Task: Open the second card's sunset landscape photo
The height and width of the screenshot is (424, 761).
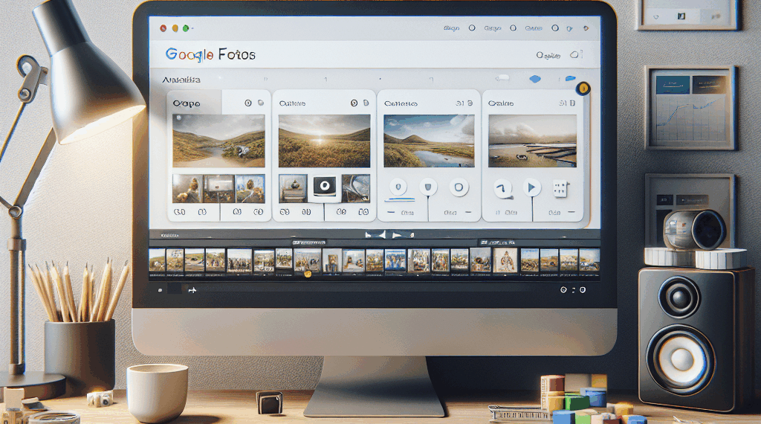Action: coord(324,141)
